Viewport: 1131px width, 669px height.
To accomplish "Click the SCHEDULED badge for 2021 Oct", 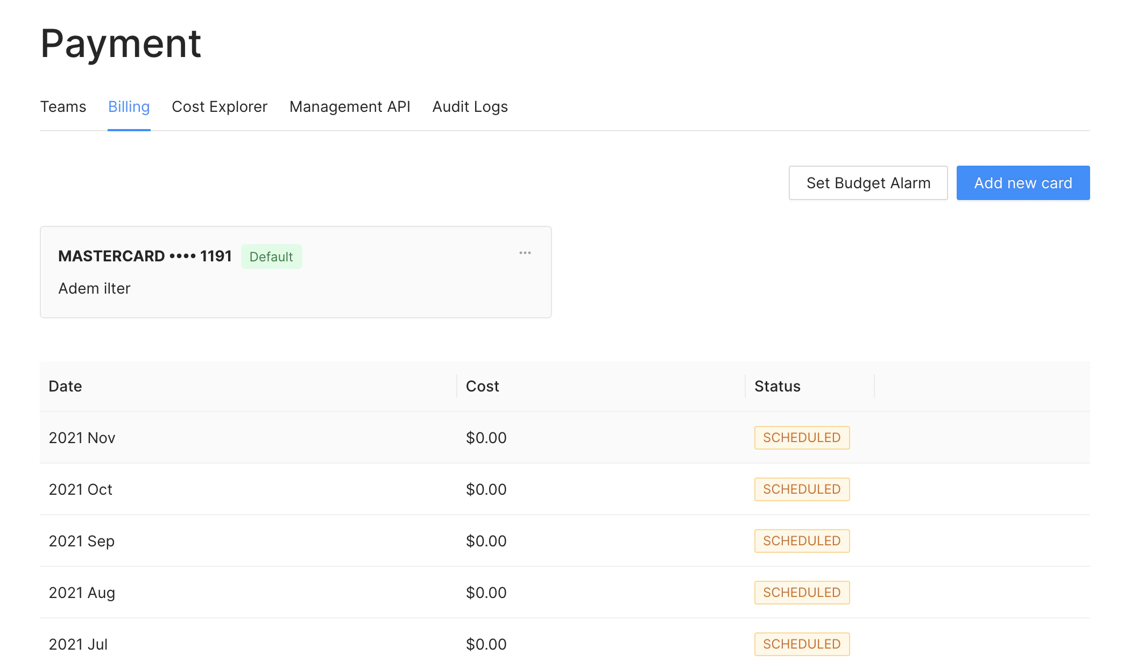I will click(801, 489).
